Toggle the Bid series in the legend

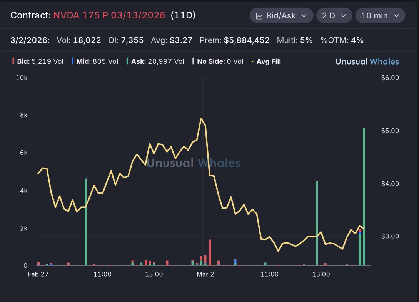38,61
